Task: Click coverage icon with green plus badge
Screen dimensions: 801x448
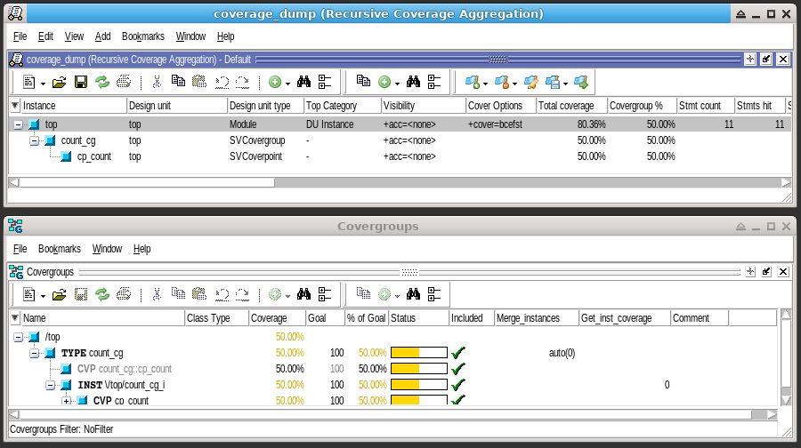Action: point(473,82)
